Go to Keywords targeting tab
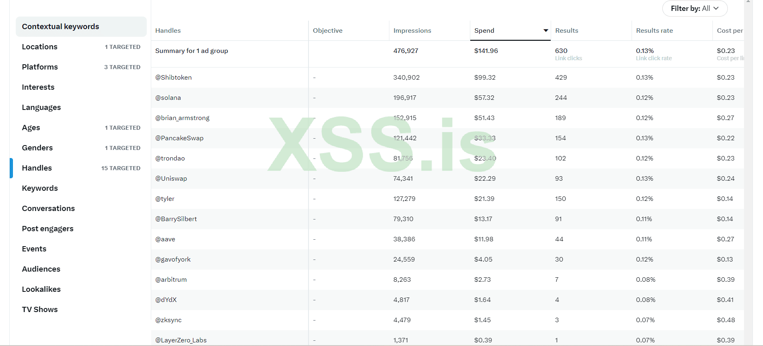The width and height of the screenshot is (763, 346). (x=40, y=188)
